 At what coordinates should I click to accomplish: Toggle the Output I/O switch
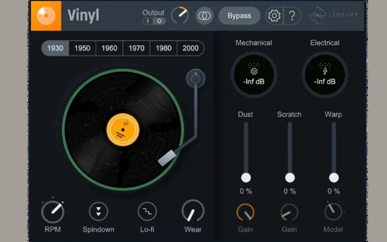(154, 21)
